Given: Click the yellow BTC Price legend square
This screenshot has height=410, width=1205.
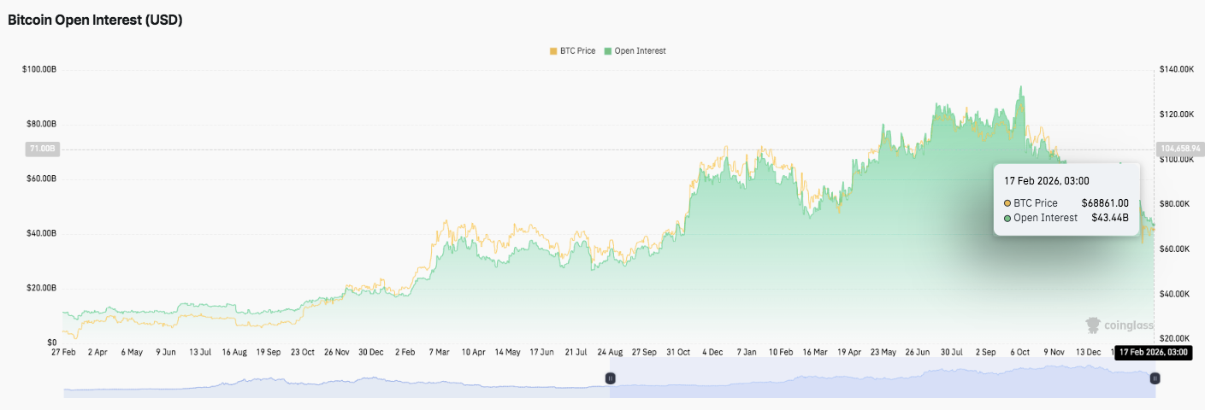Looking at the screenshot, I should [x=553, y=51].
